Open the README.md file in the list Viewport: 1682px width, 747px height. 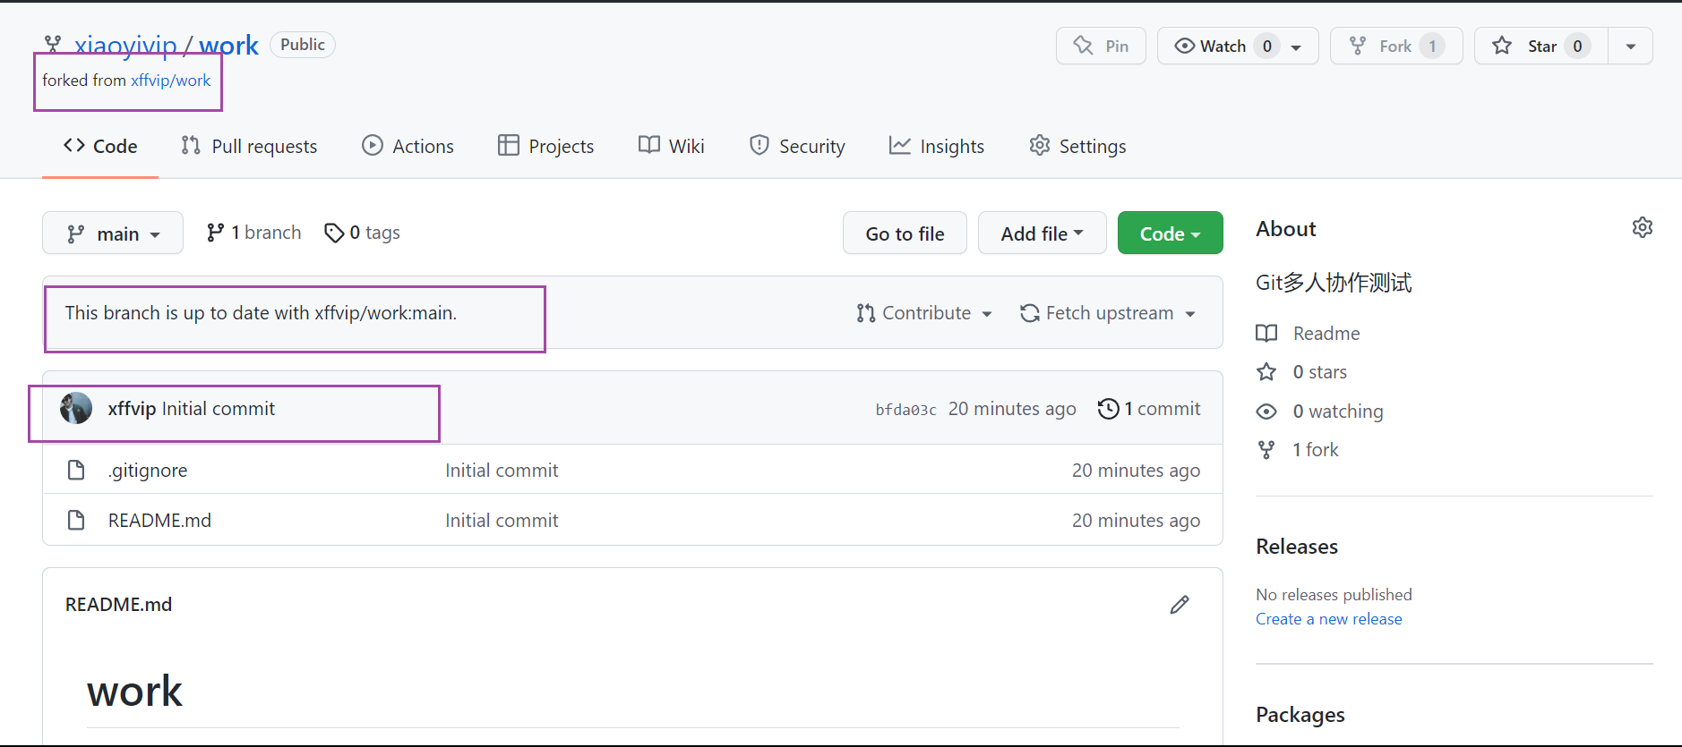click(x=159, y=521)
